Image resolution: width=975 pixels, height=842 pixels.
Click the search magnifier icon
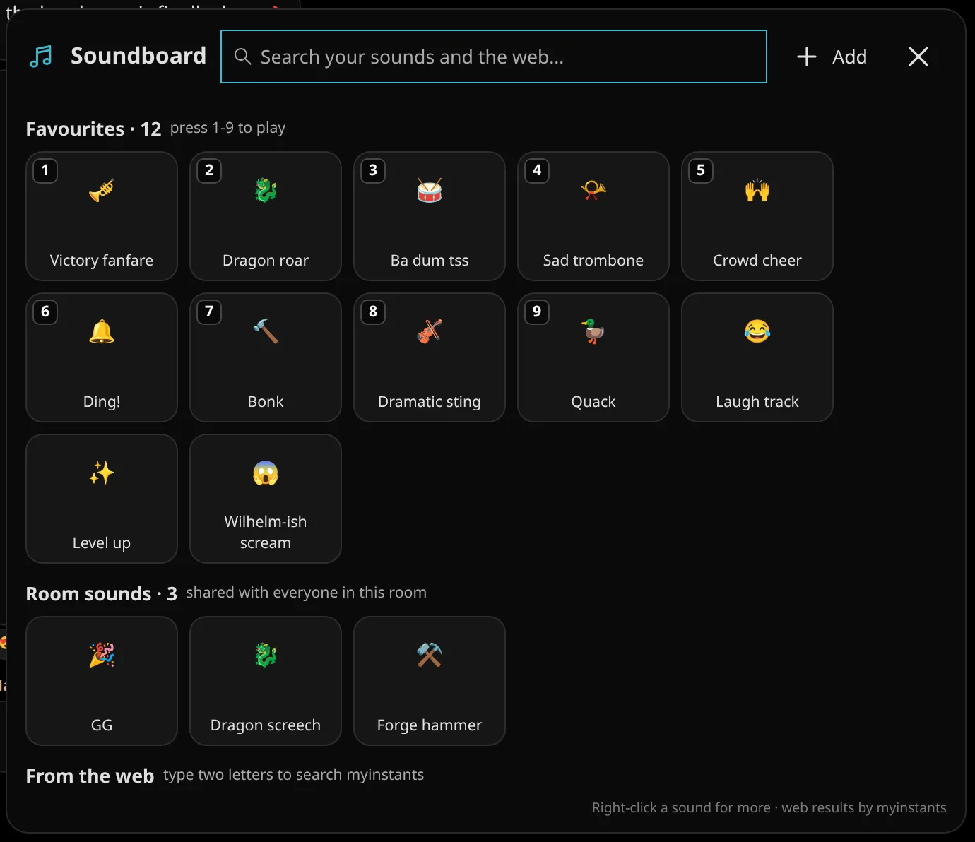click(242, 57)
